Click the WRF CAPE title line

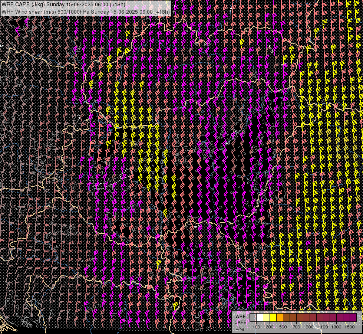point(63,4)
